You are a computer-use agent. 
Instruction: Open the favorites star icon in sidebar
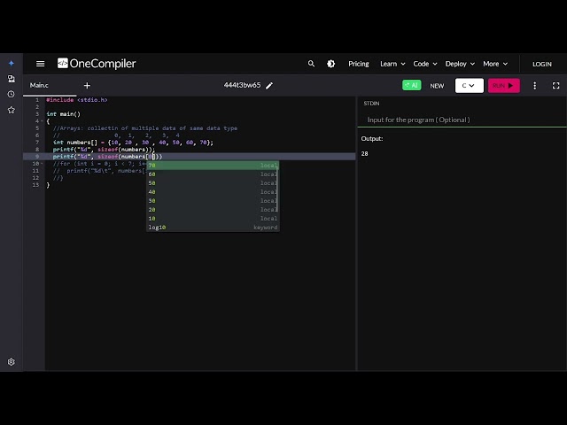(x=12, y=110)
